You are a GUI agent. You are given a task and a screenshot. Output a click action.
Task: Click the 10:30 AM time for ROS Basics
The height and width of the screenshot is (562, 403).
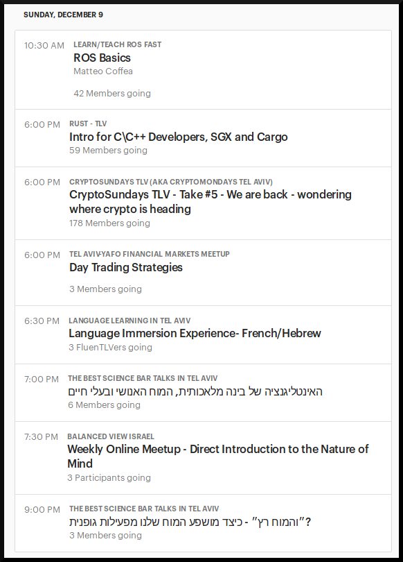(44, 46)
